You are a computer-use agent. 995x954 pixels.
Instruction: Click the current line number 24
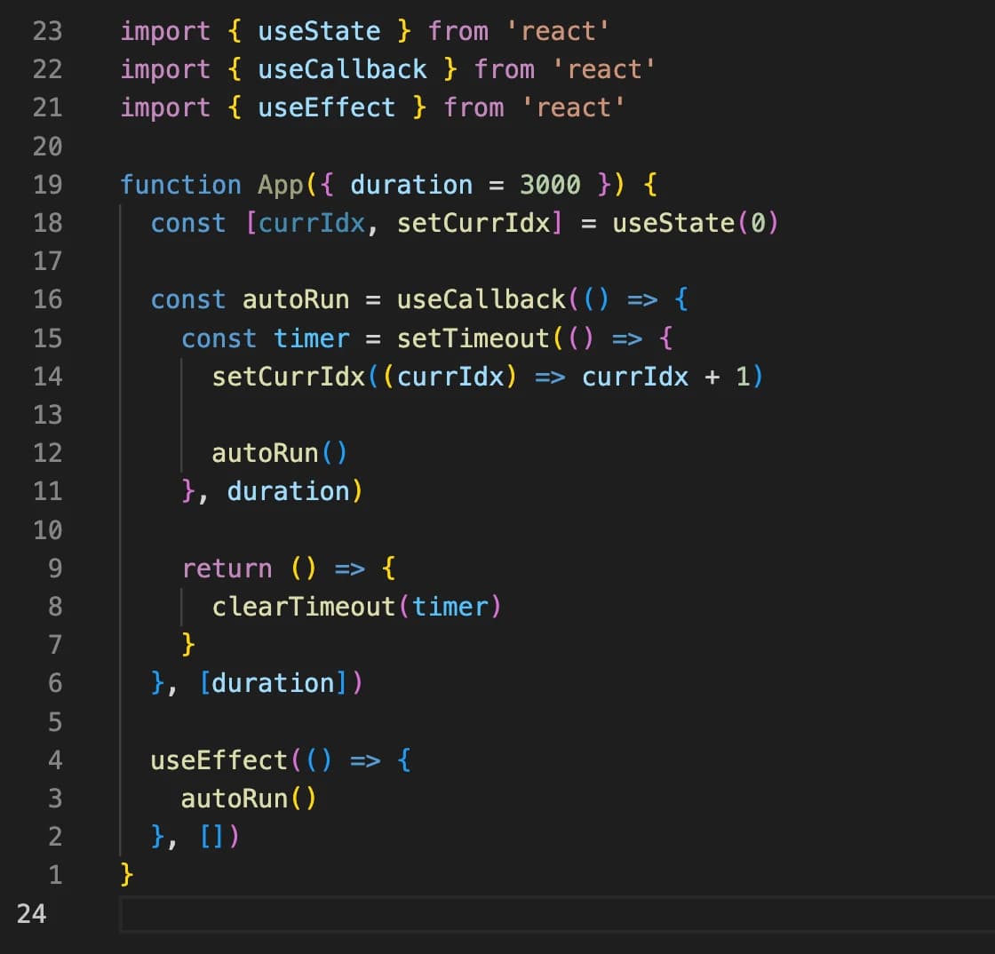pyautogui.click(x=31, y=913)
